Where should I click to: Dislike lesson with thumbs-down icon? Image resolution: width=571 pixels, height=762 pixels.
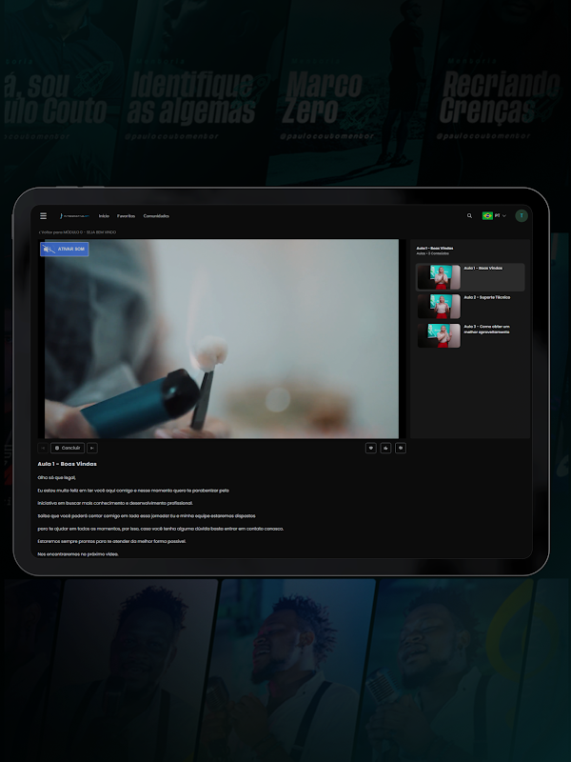[x=401, y=448]
